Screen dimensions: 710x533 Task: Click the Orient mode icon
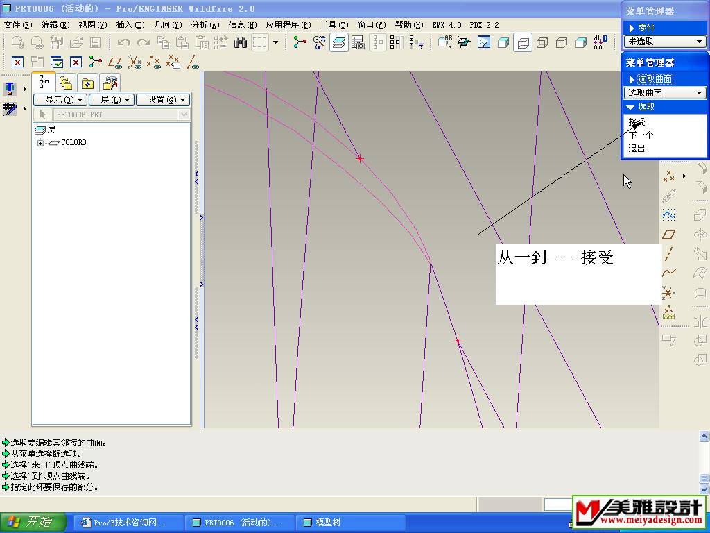click(x=319, y=42)
